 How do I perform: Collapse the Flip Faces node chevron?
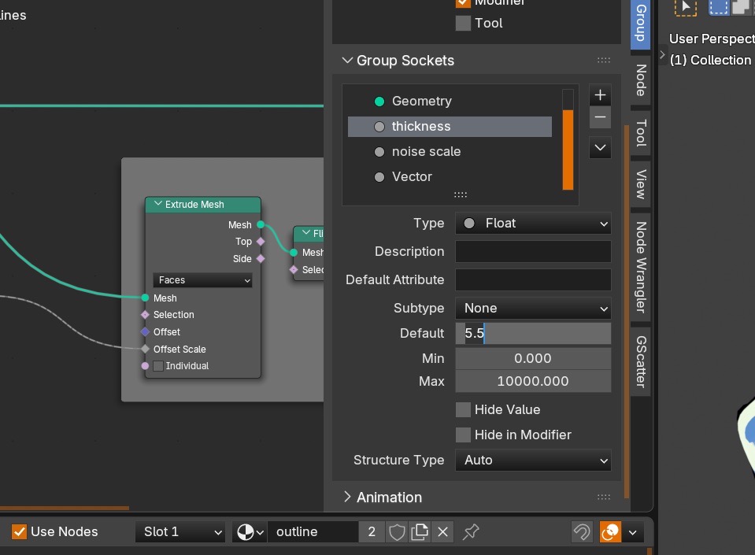(x=305, y=233)
